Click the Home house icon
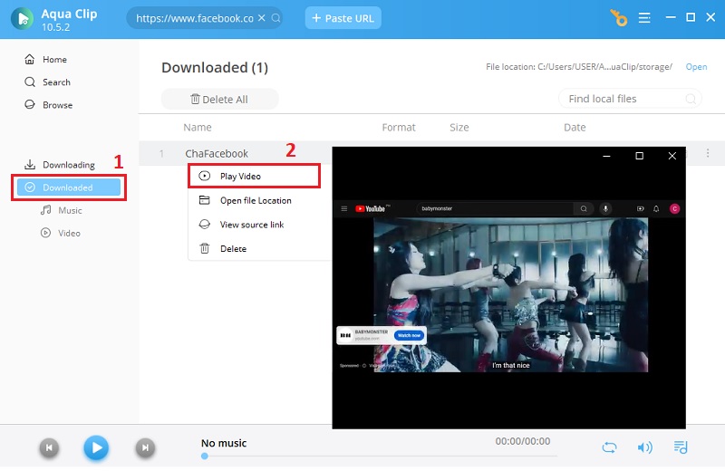Viewport: 725px width, 471px height. [30, 59]
